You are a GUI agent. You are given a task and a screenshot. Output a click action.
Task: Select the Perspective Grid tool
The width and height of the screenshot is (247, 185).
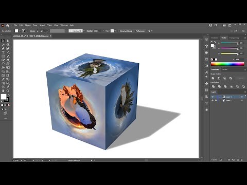8,71
